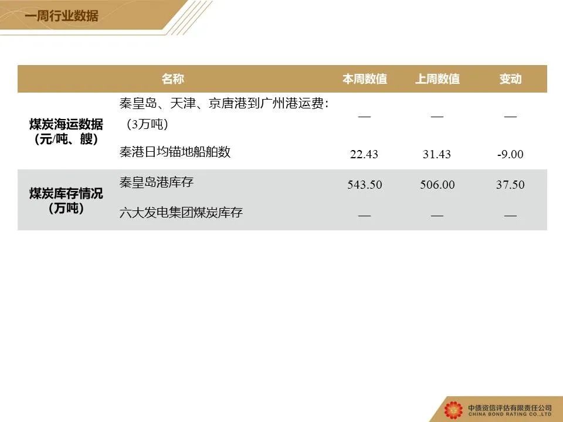
Task: Select the 上周数值 column header
Action: [437, 79]
